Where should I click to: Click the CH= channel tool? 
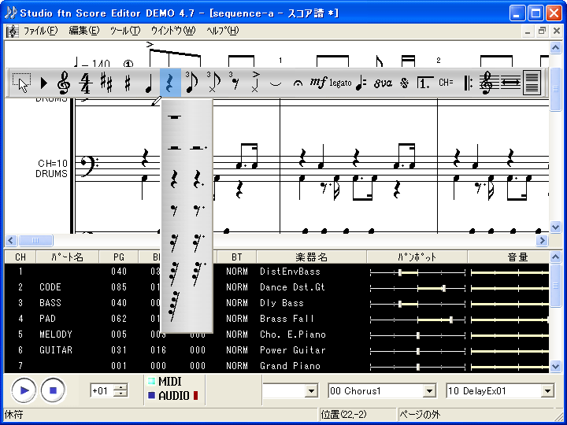click(x=446, y=83)
